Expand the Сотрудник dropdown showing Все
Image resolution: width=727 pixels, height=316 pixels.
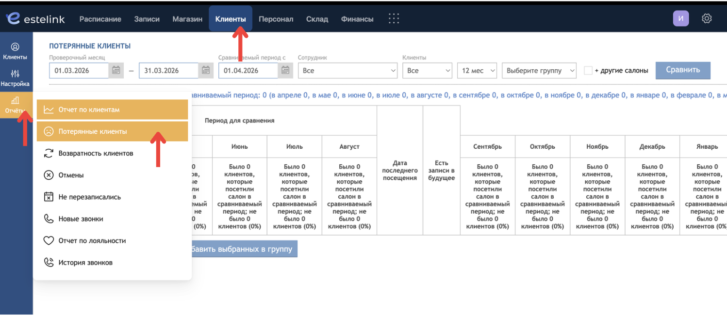[x=348, y=70]
